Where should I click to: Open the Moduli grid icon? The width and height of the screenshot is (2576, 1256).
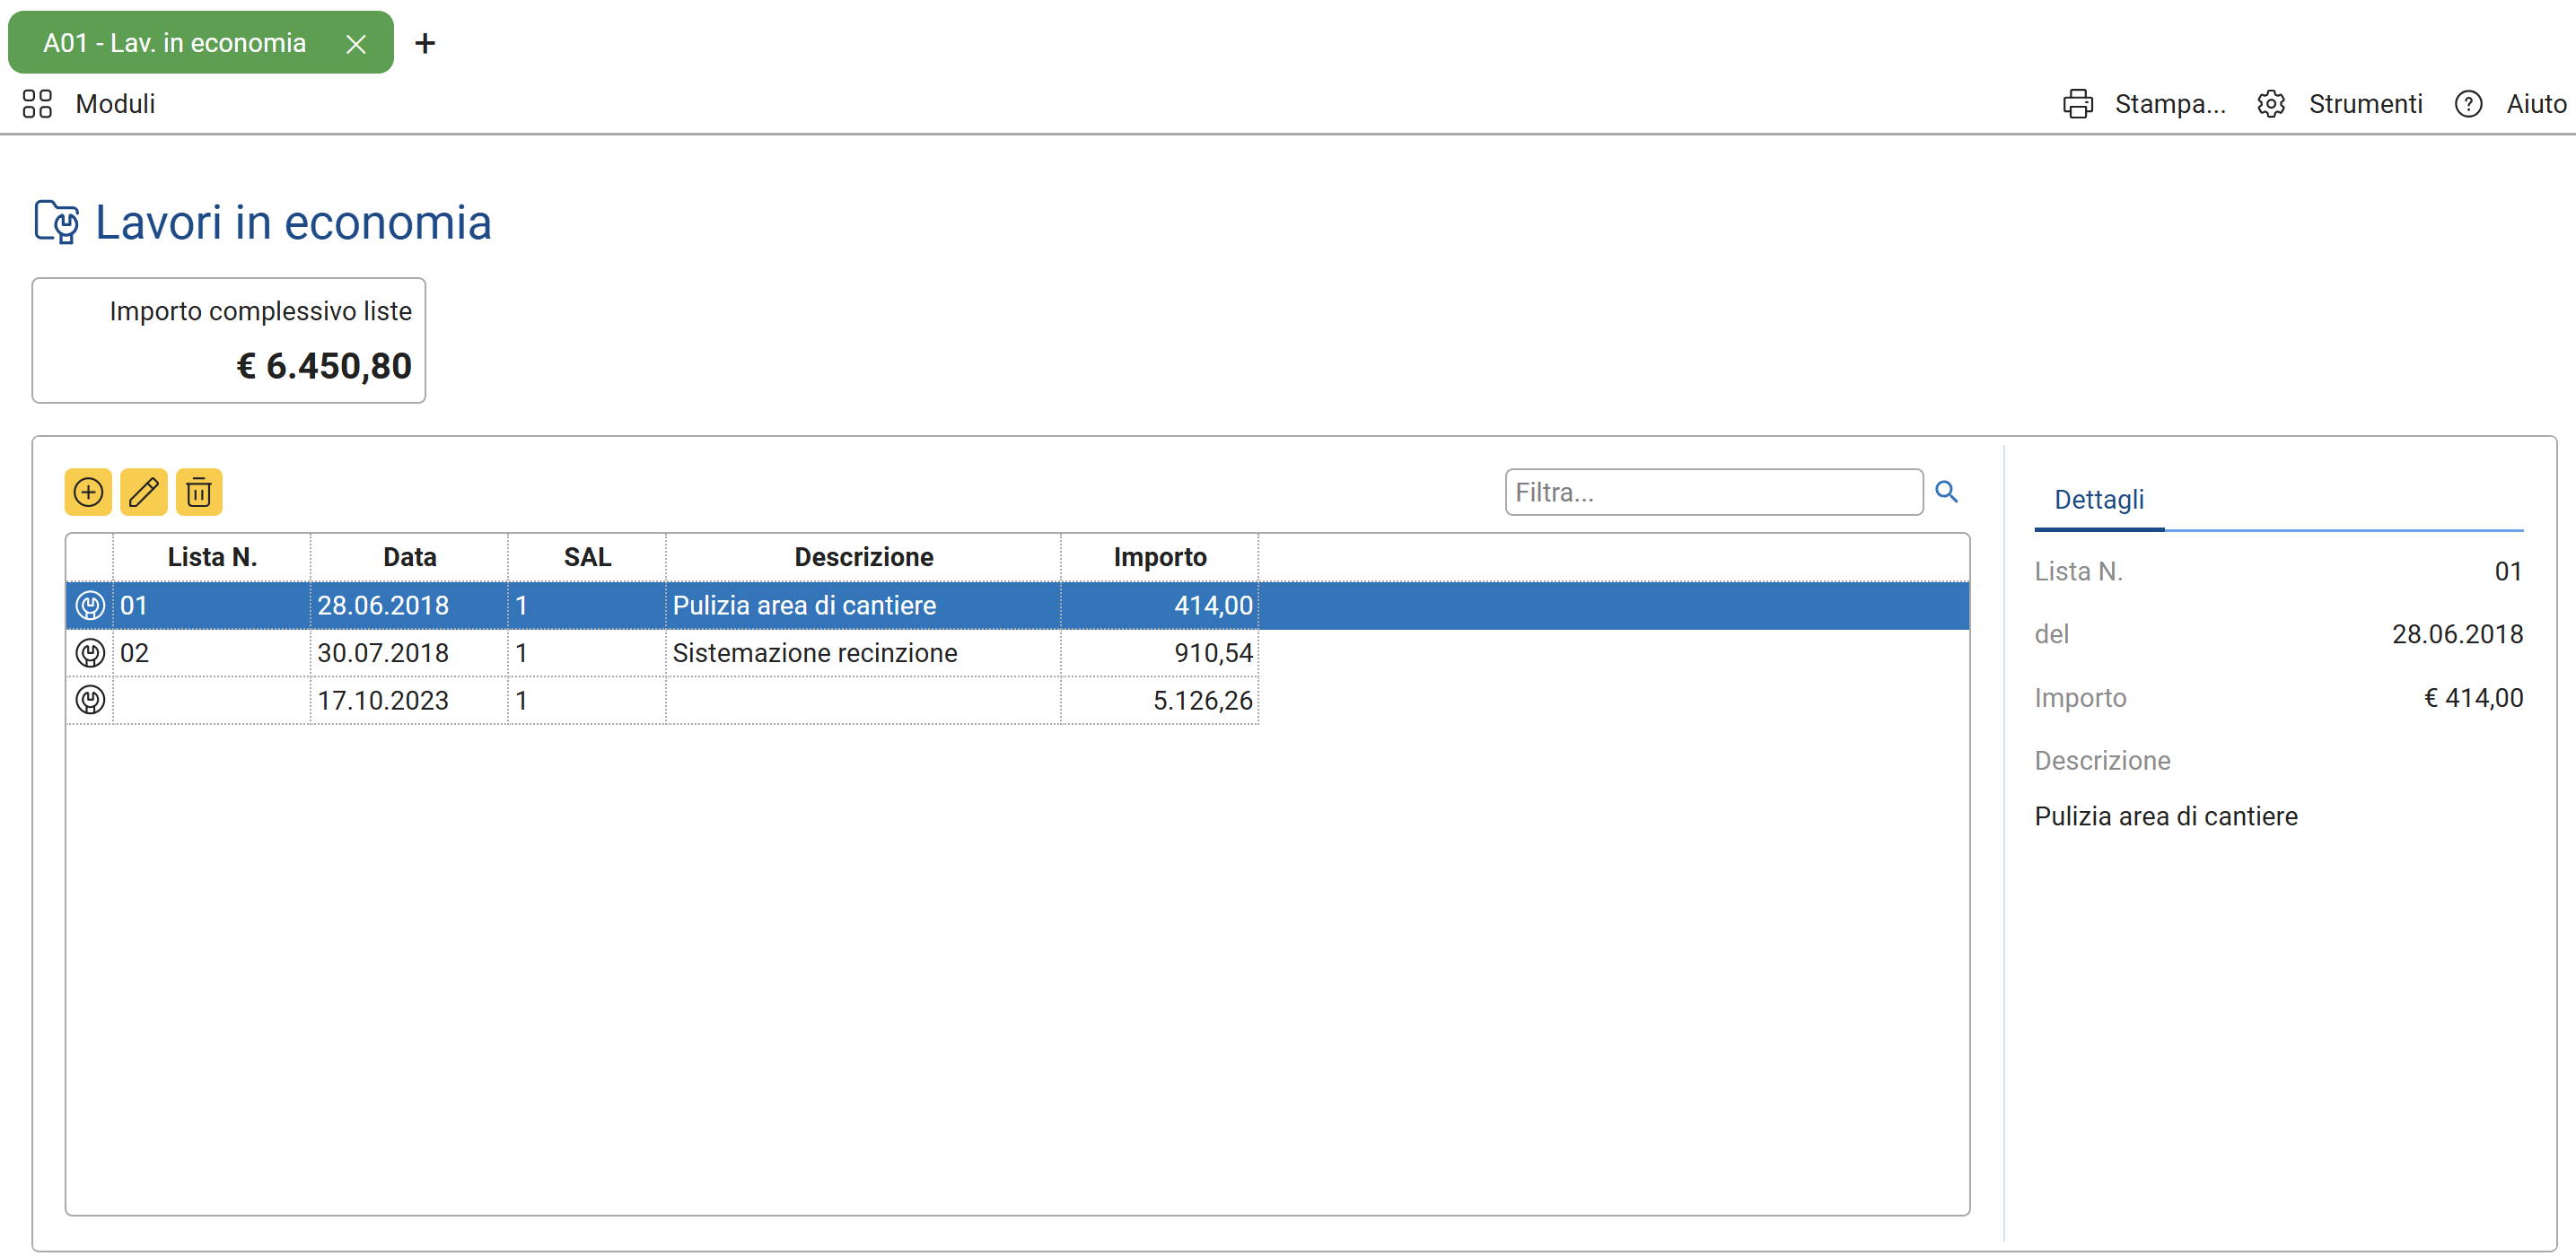click(x=37, y=104)
